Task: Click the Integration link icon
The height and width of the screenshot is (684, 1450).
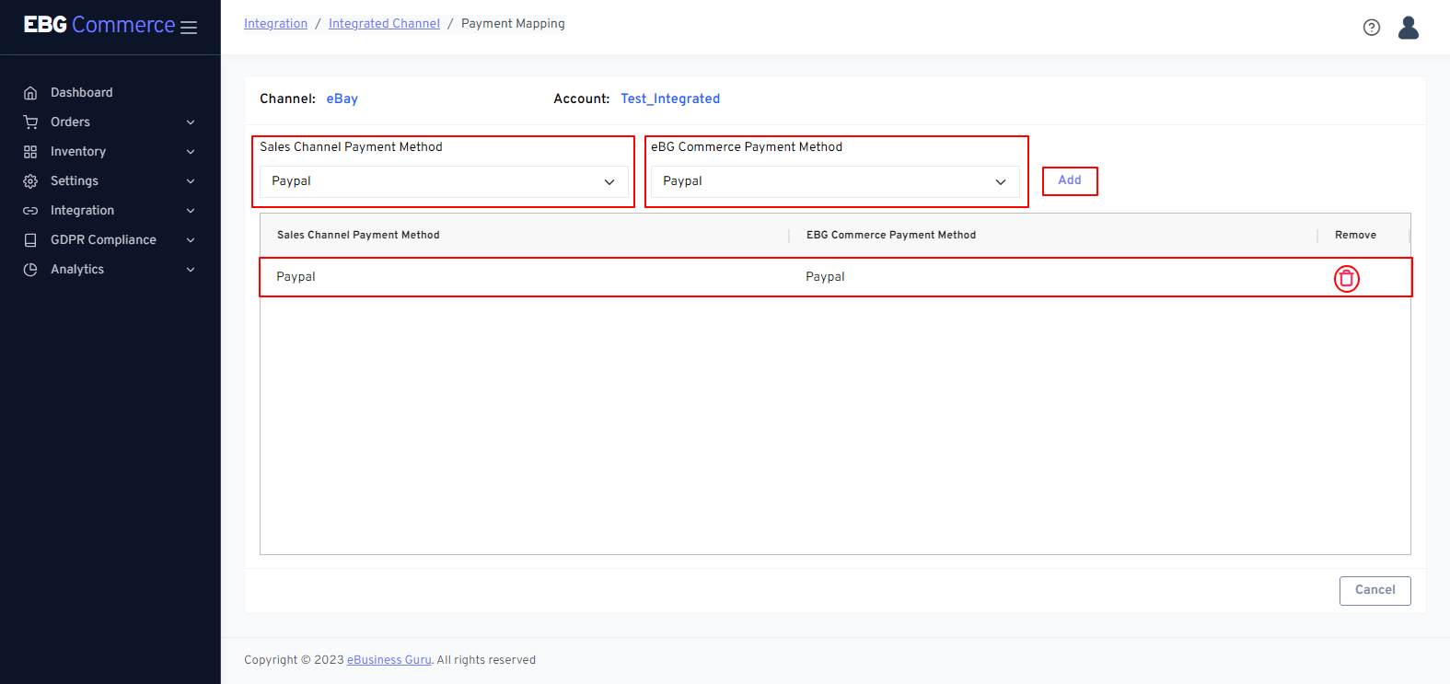Action: tap(30, 211)
